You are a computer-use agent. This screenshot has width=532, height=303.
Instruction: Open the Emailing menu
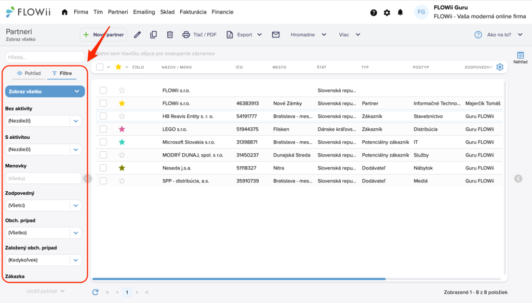(x=144, y=12)
